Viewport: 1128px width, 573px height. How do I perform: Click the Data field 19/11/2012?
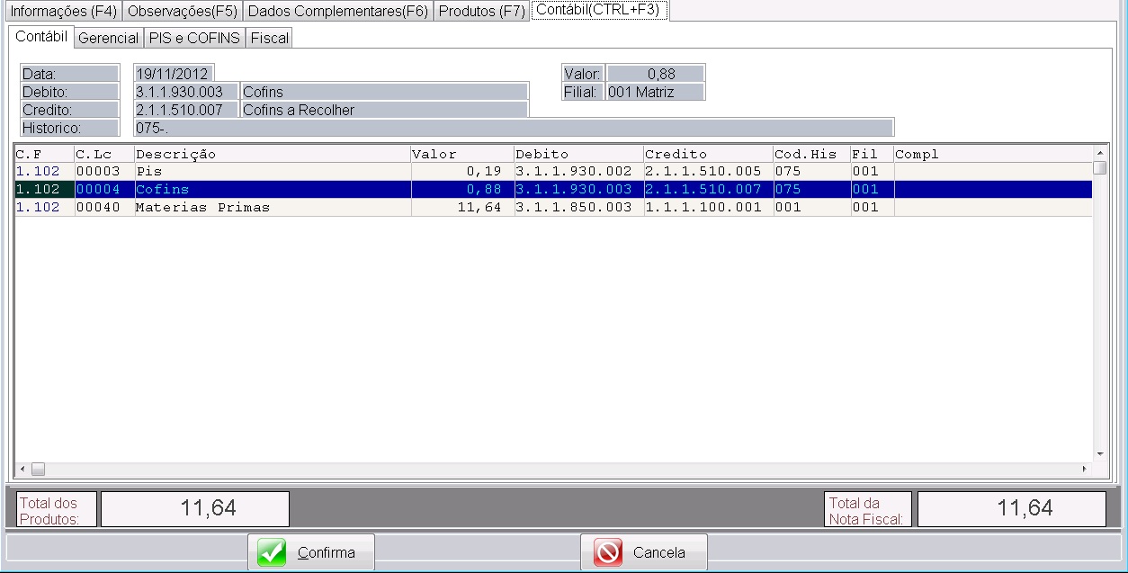pyautogui.click(x=173, y=74)
